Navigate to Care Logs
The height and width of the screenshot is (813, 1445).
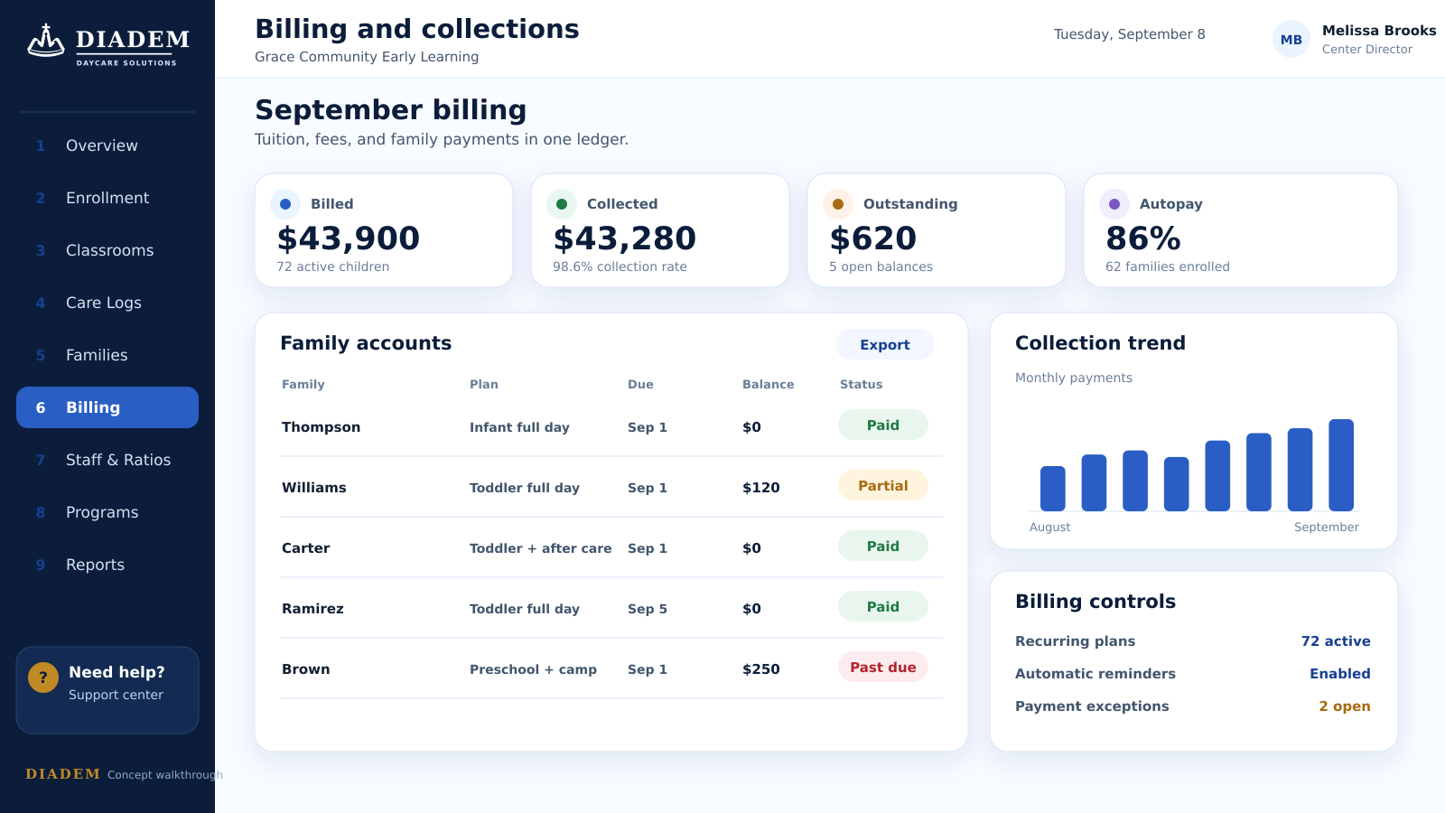(107, 303)
